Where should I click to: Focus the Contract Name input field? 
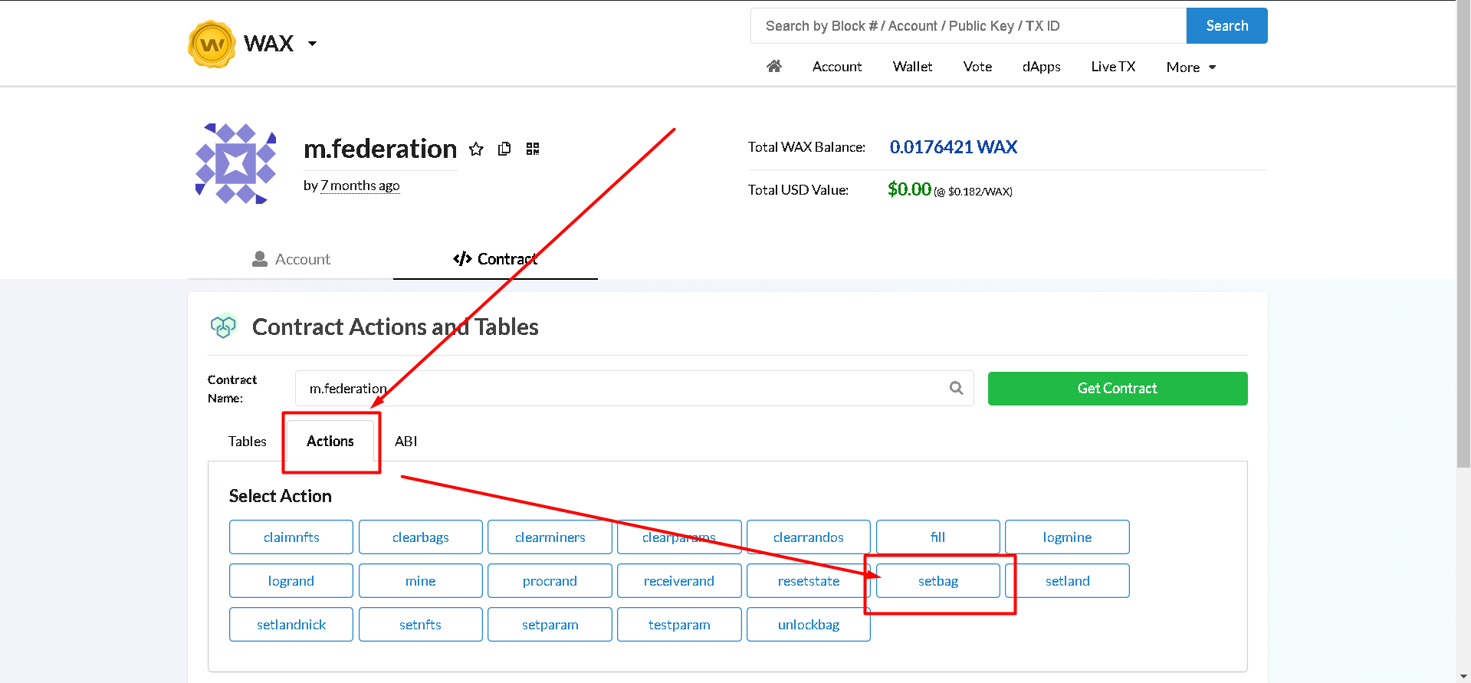click(x=634, y=389)
